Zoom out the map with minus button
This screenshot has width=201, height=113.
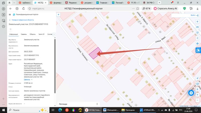tap(198, 100)
